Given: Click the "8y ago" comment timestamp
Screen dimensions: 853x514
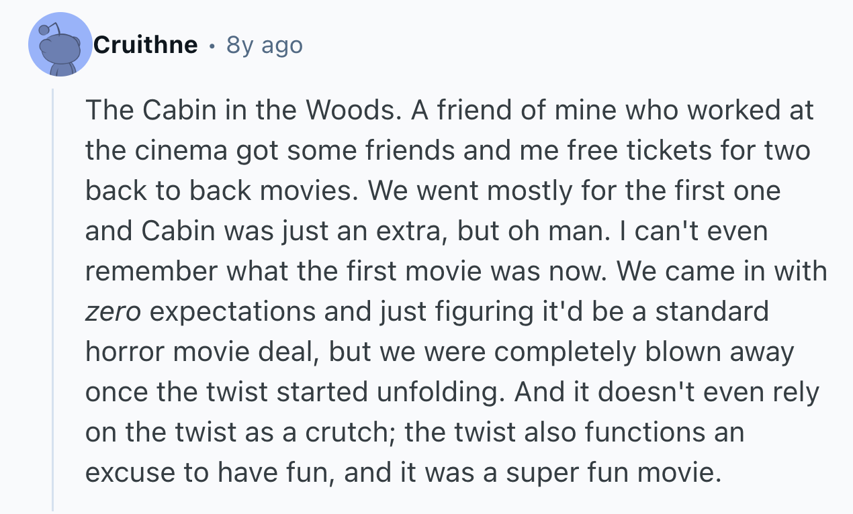Looking at the screenshot, I should (x=265, y=45).
